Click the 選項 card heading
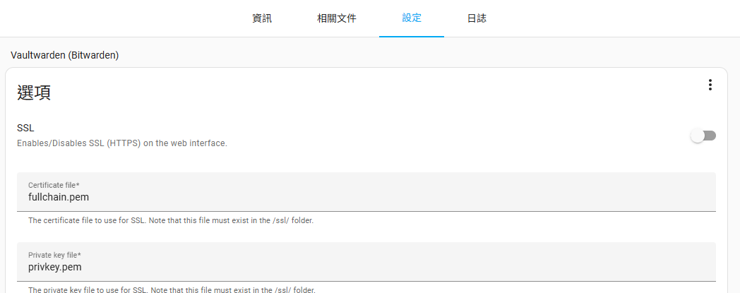The width and height of the screenshot is (740, 293). (34, 92)
